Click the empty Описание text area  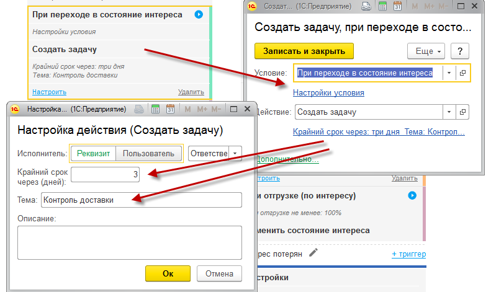tap(130, 242)
